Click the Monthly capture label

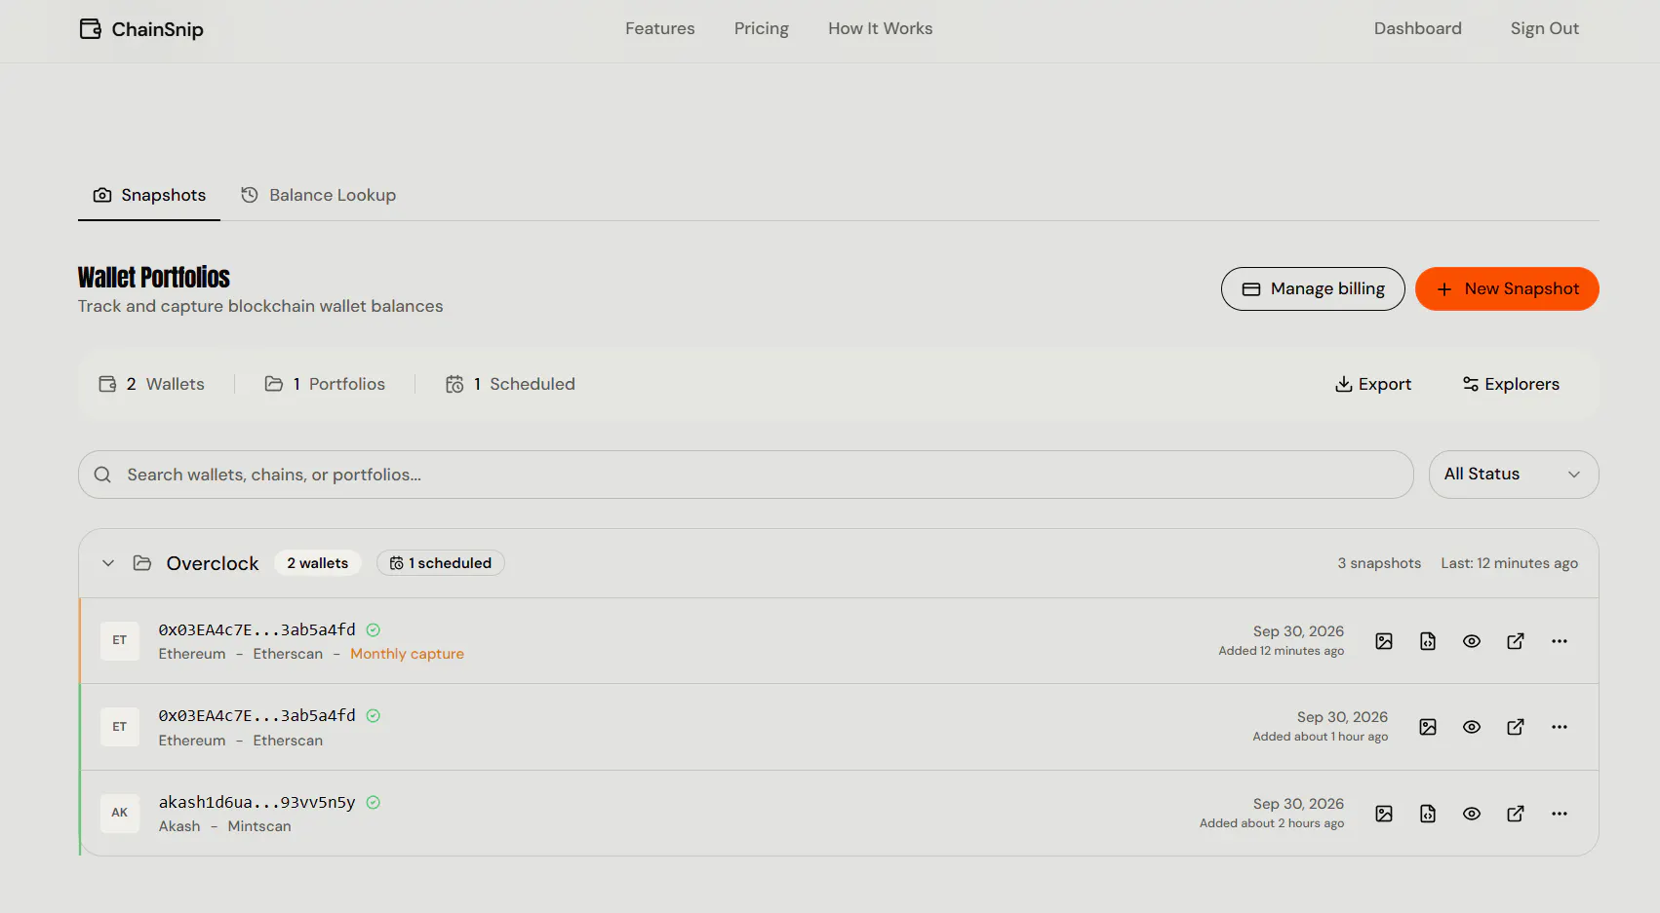tap(408, 654)
